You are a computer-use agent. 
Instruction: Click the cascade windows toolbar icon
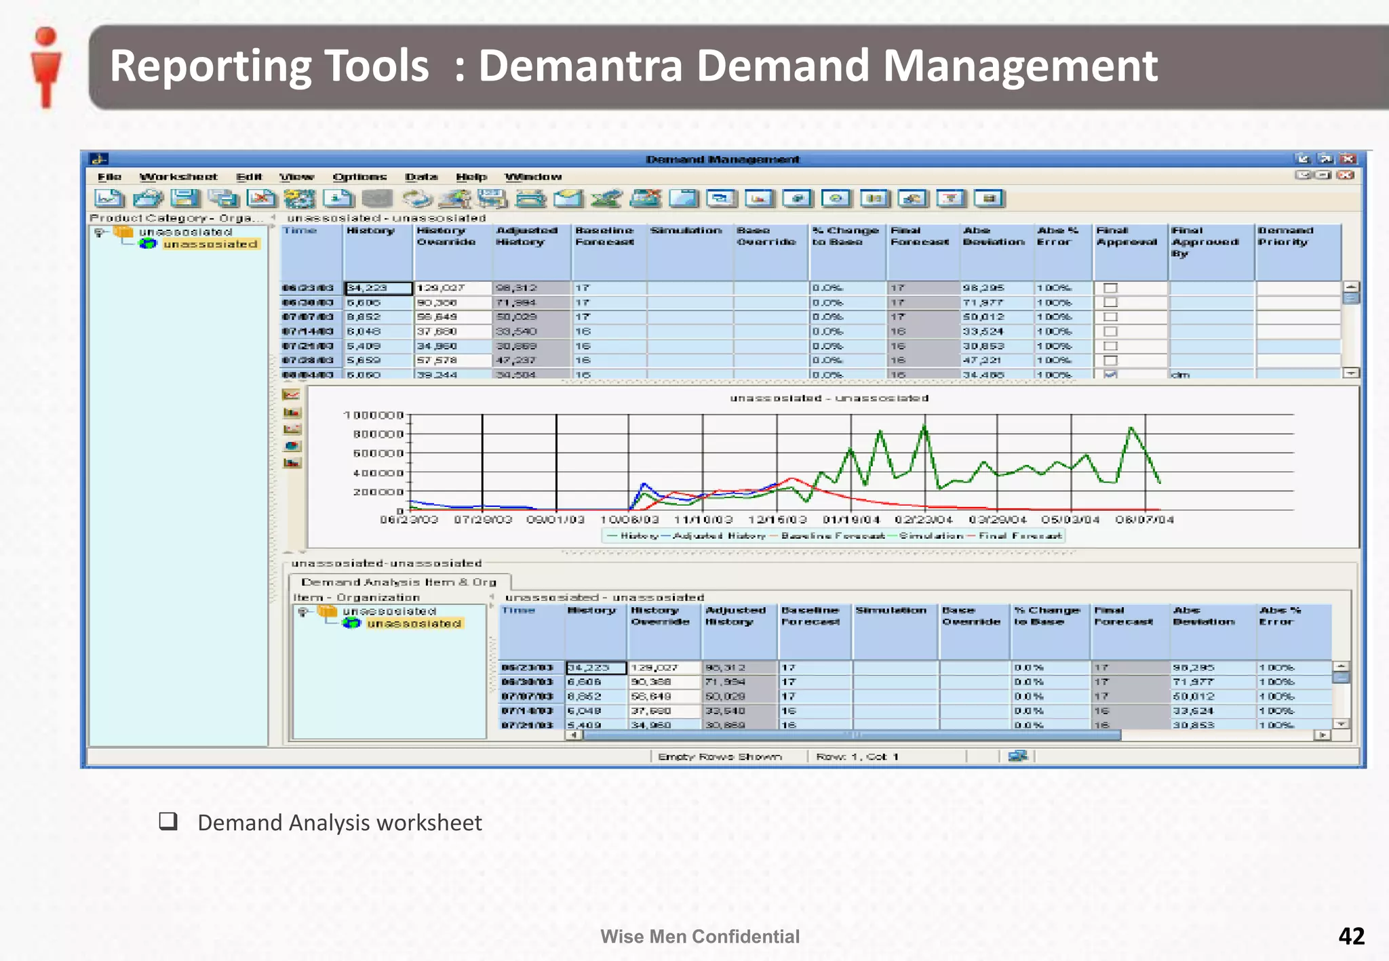click(x=722, y=198)
